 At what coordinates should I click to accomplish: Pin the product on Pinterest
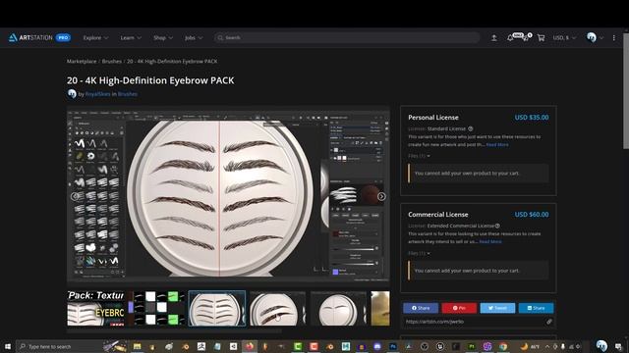click(x=459, y=308)
